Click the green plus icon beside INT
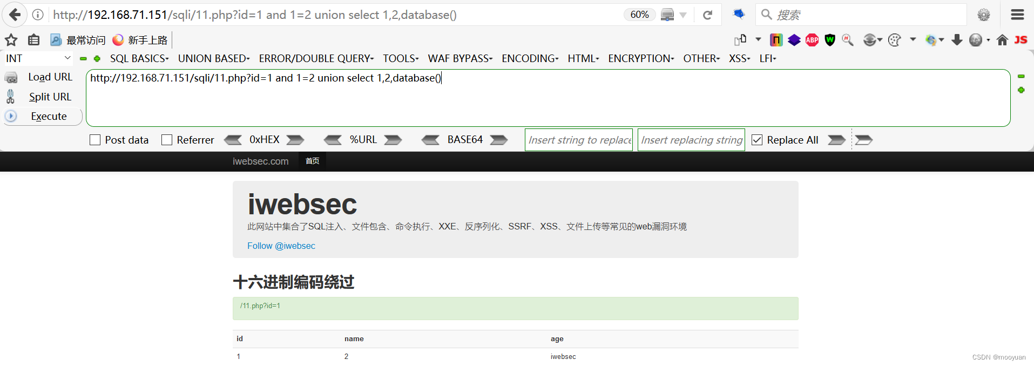The image size is (1034, 366). point(97,58)
